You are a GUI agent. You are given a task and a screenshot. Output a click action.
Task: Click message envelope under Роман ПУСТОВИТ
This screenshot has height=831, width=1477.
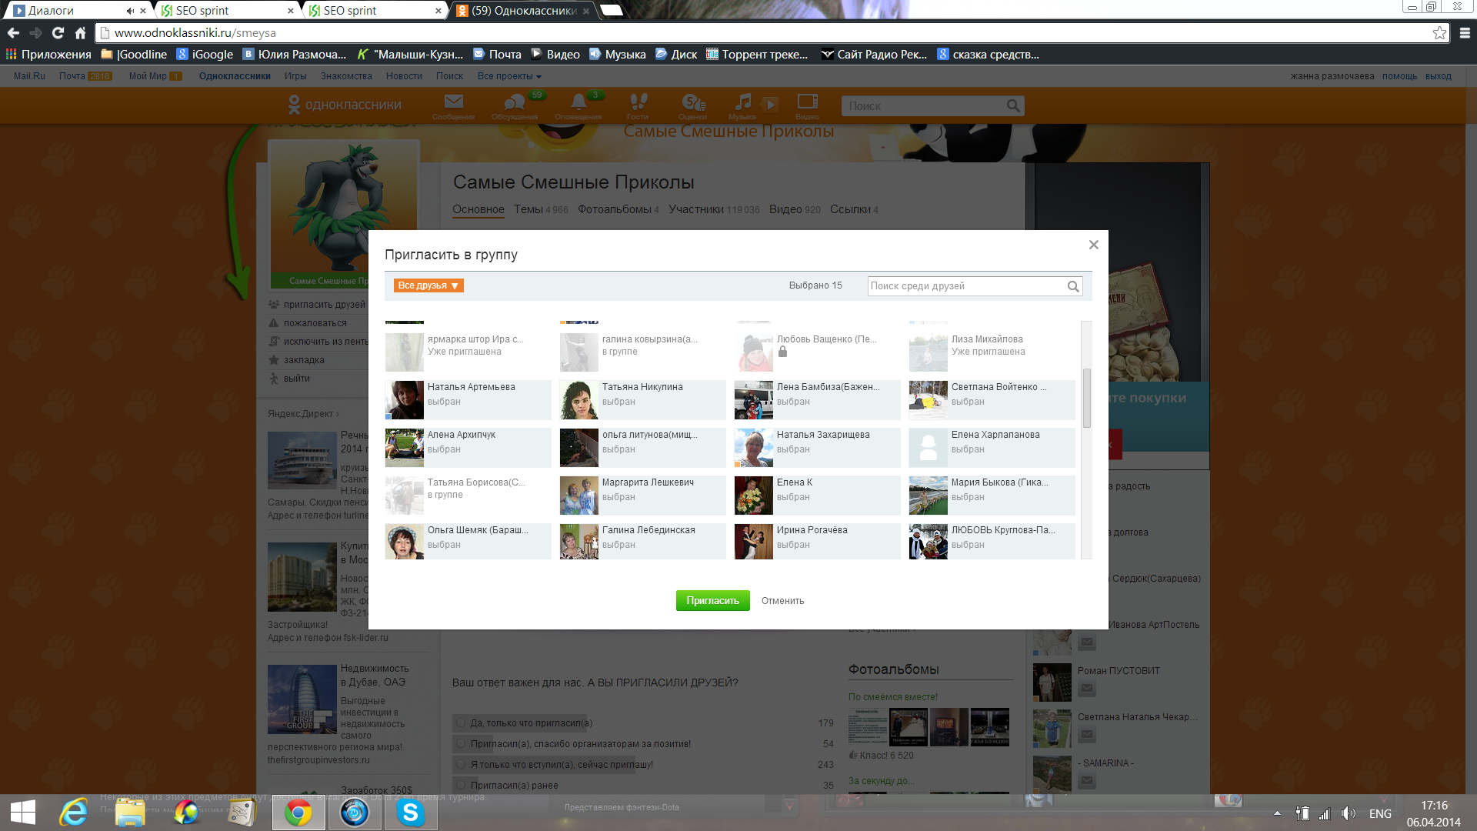click(x=1086, y=689)
